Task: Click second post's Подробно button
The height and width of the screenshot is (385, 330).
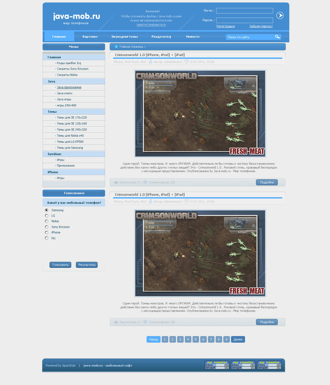Action: click(x=267, y=322)
